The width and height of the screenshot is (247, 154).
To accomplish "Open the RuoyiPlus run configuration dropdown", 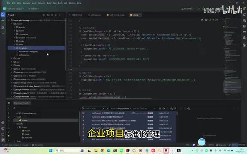I will pyautogui.click(x=188, y=9).
